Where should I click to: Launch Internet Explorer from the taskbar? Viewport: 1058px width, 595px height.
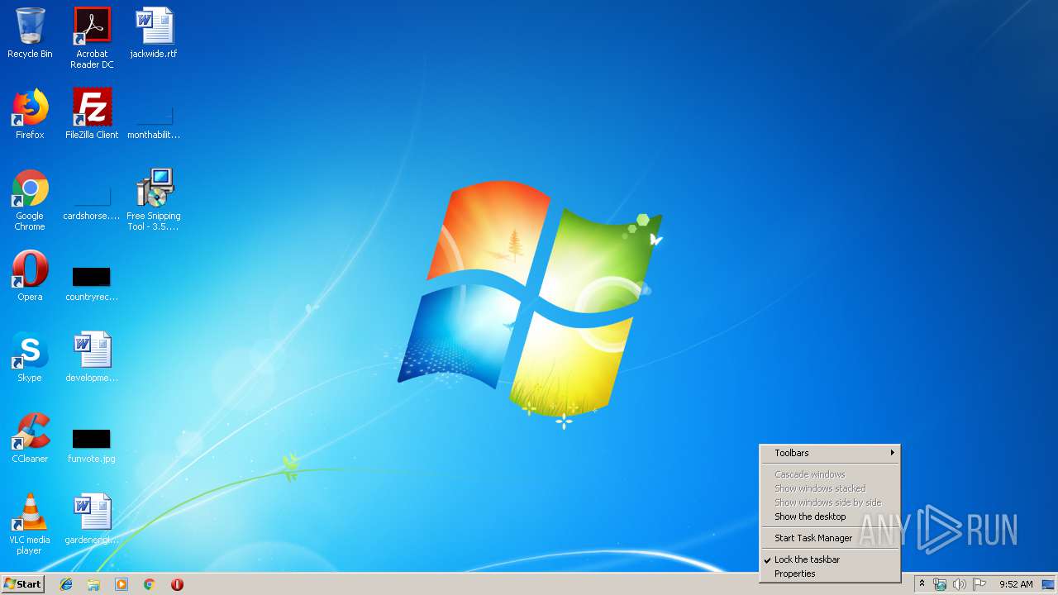click(x=66, y=584)
